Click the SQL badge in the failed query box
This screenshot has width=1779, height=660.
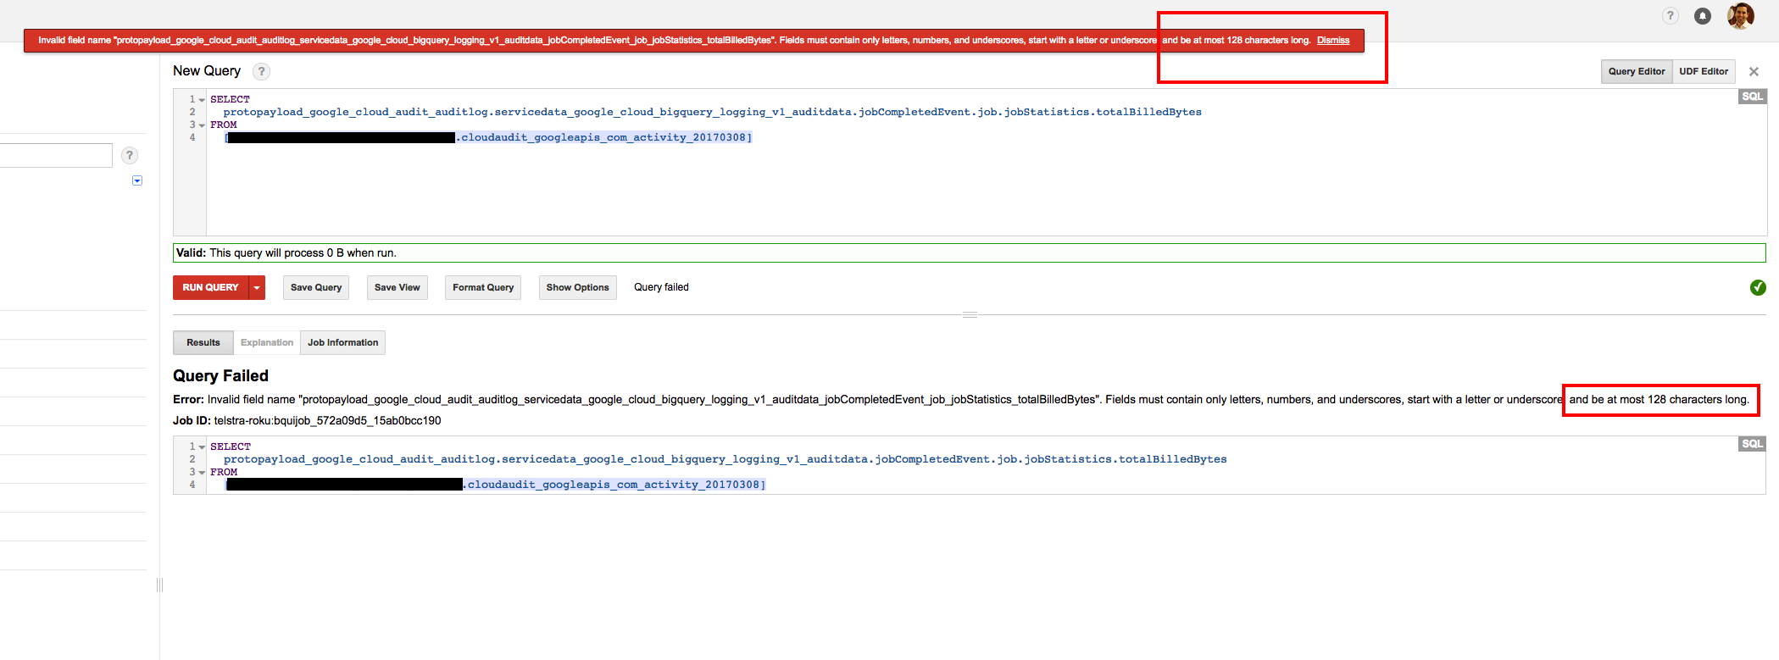[x=1752, y=444]
